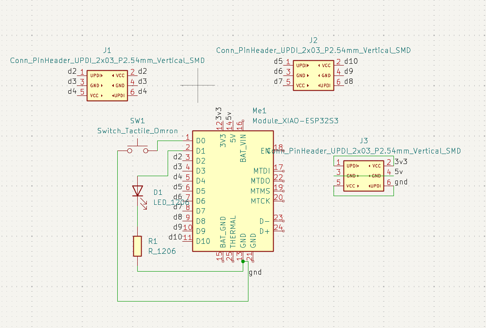Select the Module_XIAO-ESP32S3 value text
Image resolution: width=486 pixels, height=328 pixels.
(295, 121)
